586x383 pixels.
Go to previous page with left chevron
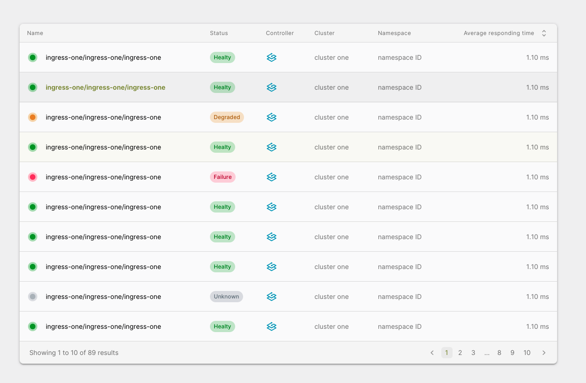(432, 353)
